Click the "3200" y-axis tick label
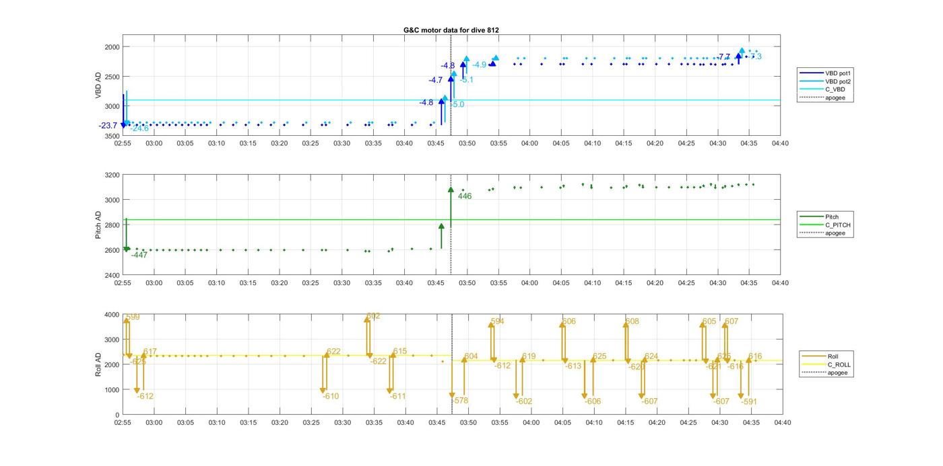Image resolution: width=943 pixels, height=466 pixels. pyautogui.click(x=111, y=176)
